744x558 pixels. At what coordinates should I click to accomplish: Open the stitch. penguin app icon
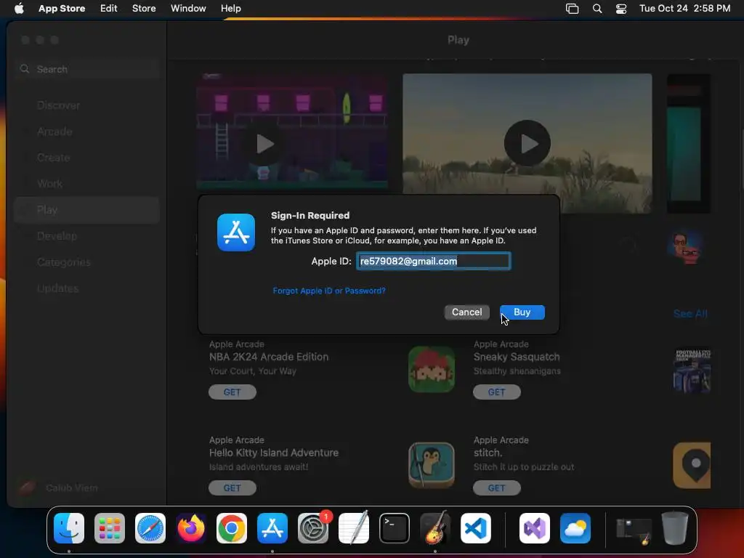(x=432, y=466)
